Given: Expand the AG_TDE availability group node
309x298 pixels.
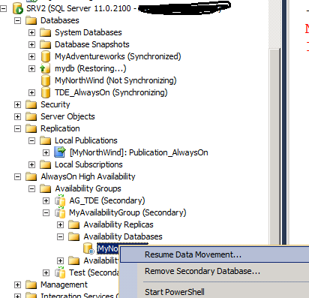Looking at the screenshot, I should (46, 200).
